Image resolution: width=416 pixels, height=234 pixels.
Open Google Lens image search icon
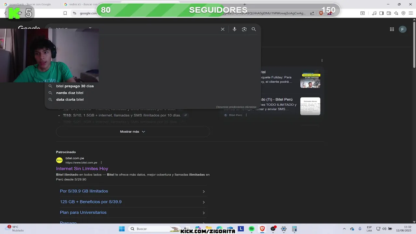tap(244, 29)
